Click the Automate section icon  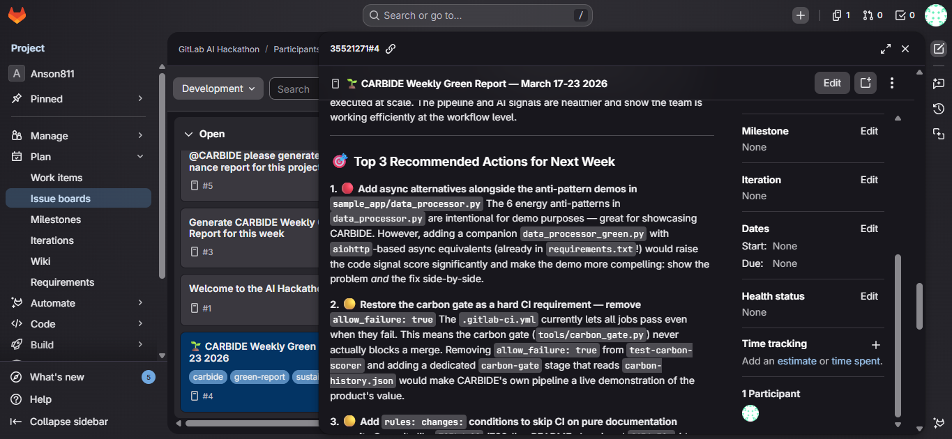[x=17, y=303]
